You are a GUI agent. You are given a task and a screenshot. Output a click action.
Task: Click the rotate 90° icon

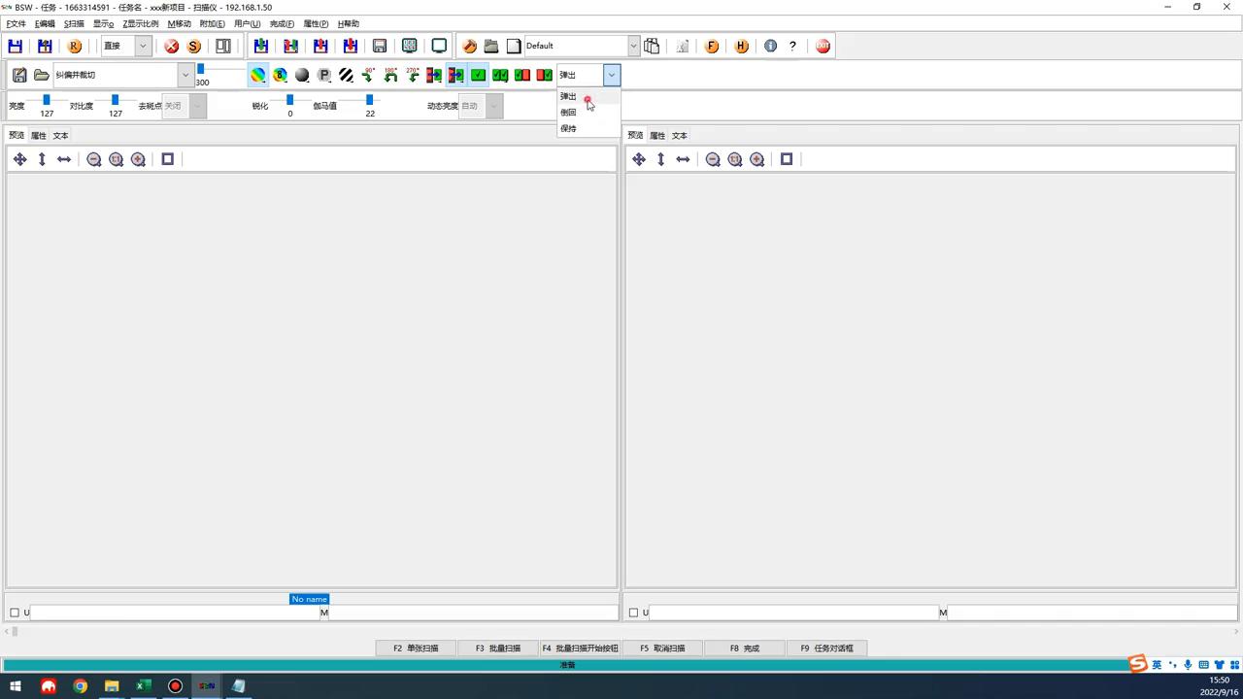(368, 75)
